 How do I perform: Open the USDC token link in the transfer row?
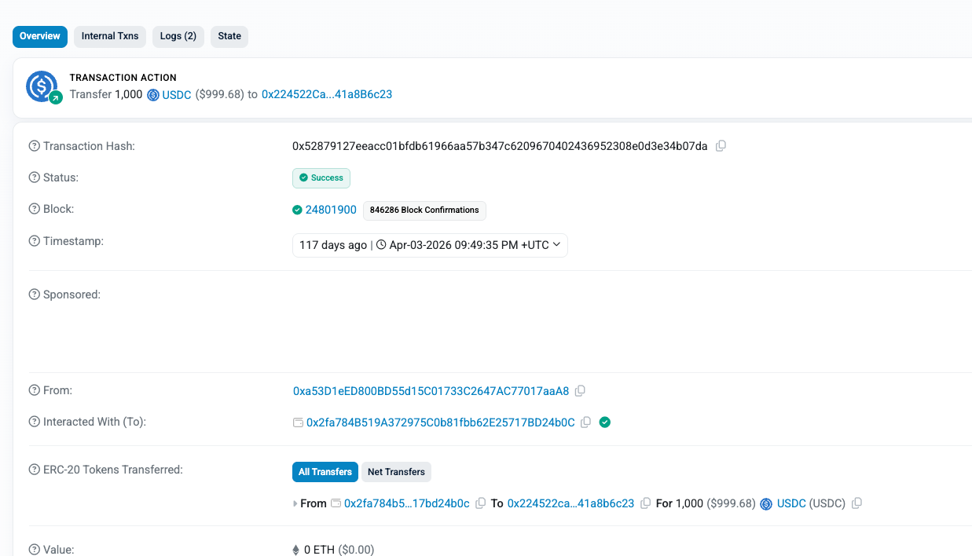(791, 503)
